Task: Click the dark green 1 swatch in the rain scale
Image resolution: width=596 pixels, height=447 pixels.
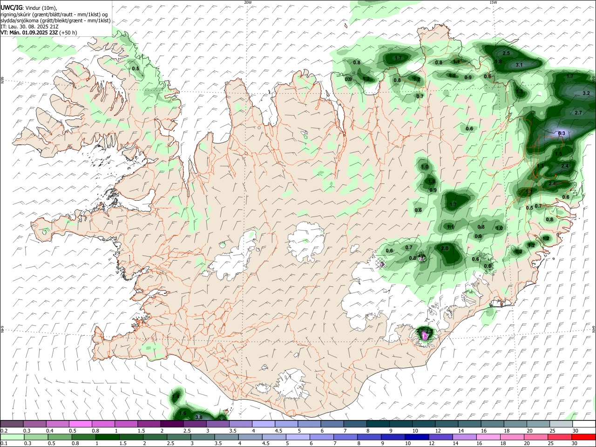Action: coord(107,437)
